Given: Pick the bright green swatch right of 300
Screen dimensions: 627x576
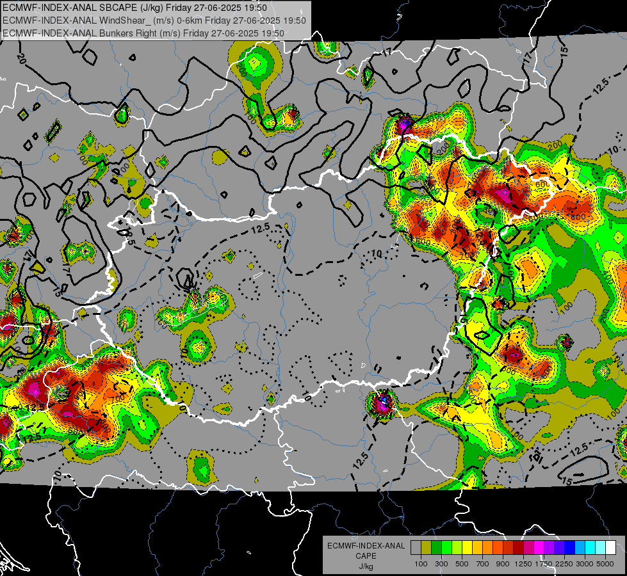Looking at the screenshot, I should click(446, 548).
